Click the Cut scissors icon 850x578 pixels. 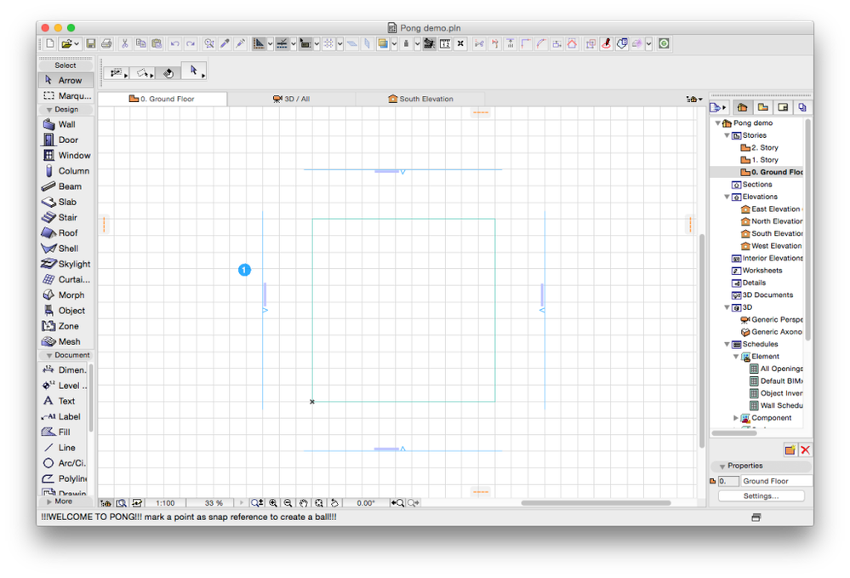[125, 43]
